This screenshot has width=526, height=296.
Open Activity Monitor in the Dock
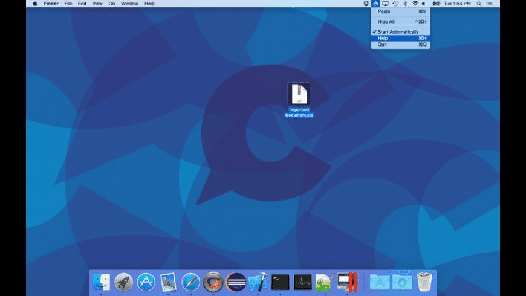302,282
